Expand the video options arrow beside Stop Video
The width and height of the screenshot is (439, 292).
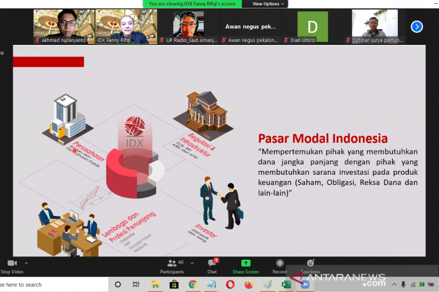(26, 263)
